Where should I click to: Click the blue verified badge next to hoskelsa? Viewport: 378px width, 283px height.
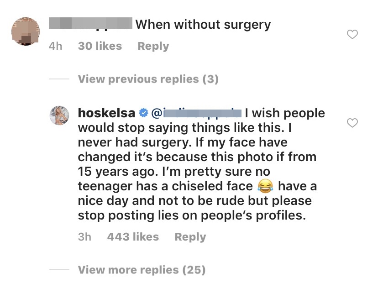[x=143, y=113]
